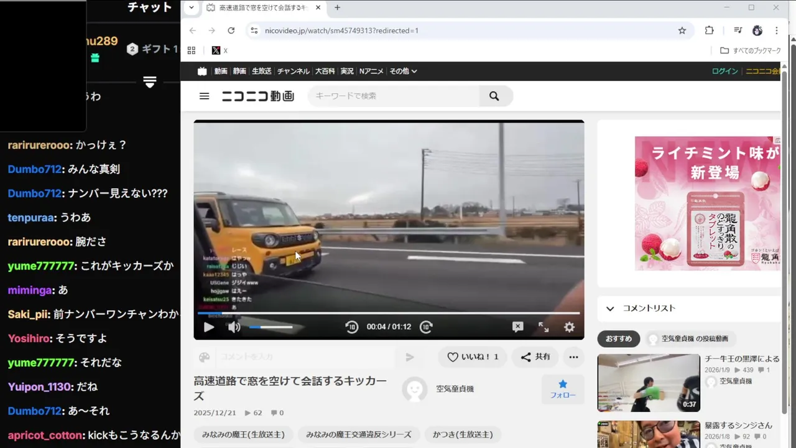
Task: Click chat username tenpuraa
Action: (x=30, y=218)
